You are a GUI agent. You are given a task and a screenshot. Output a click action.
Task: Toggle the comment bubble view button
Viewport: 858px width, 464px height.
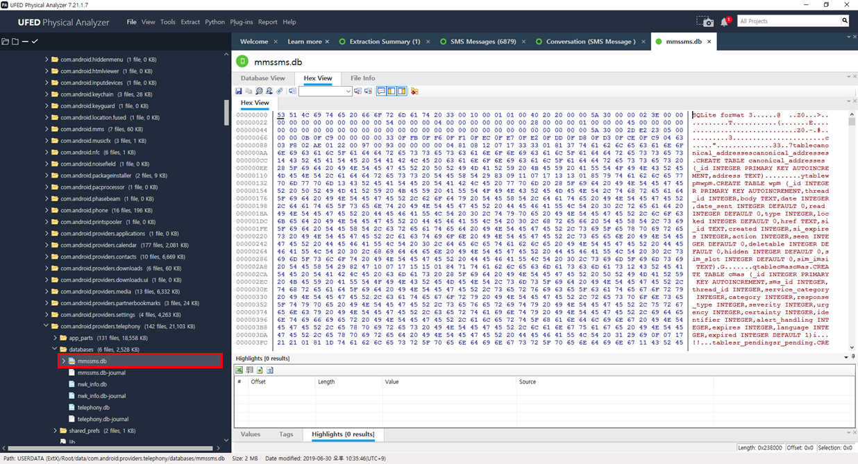(x=381, y=91)
